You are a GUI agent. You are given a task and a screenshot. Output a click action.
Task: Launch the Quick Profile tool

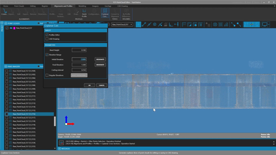[84, 13]
